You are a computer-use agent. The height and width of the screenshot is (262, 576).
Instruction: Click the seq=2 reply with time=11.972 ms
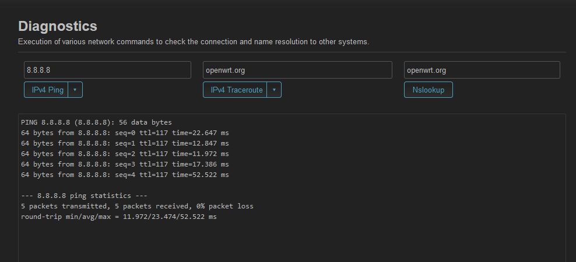[125, 154]
